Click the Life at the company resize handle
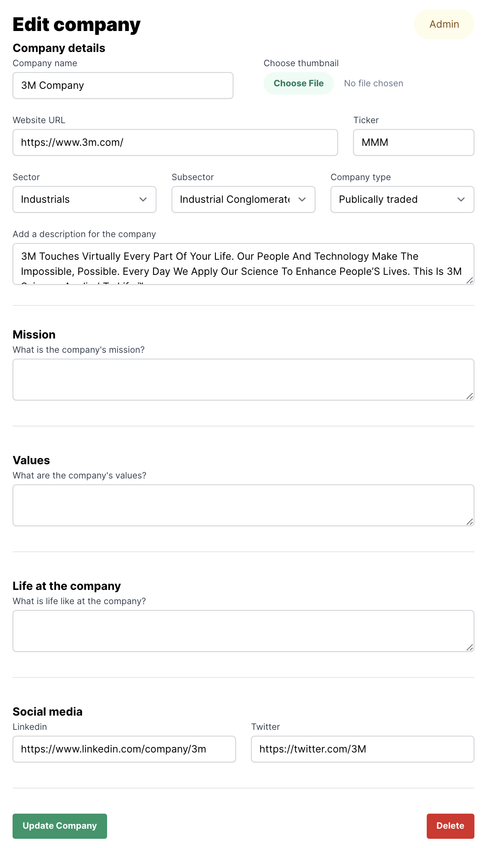 (470, 647)
